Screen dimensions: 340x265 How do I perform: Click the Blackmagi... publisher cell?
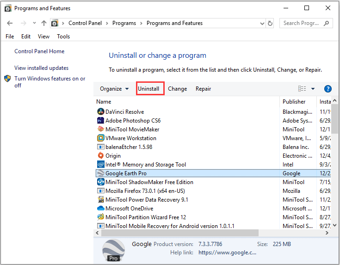(x=297, y=111)
